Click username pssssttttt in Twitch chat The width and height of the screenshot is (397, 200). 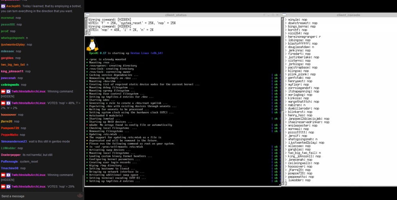tap(8, 25)
